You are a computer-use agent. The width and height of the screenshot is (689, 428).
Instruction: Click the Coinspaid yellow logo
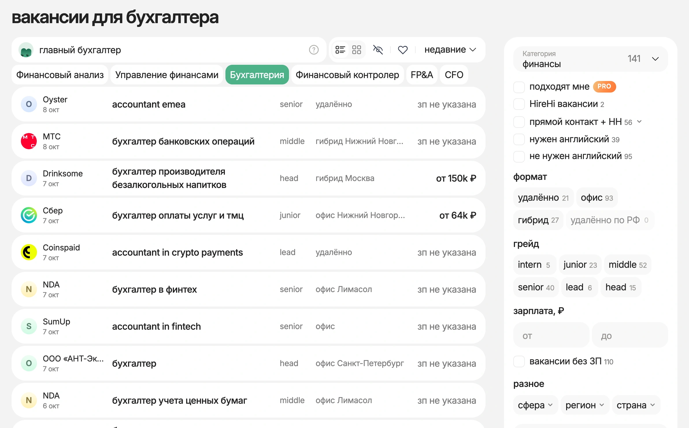[x=29, y=252]
